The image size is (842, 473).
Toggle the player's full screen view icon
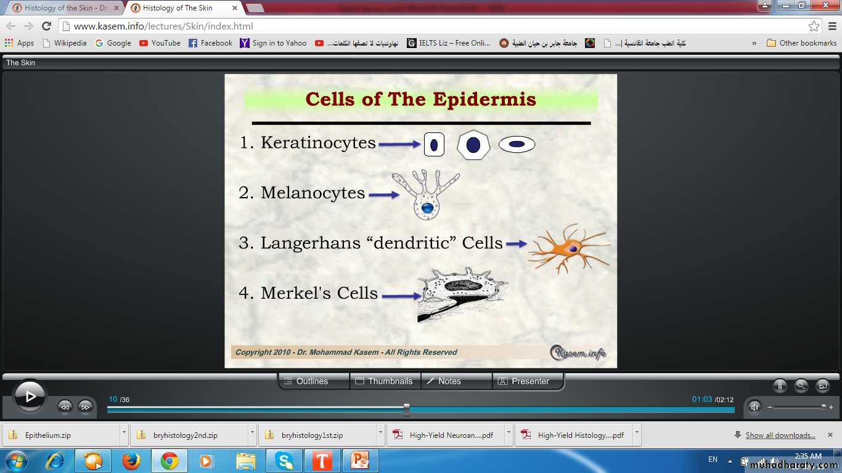click(x=822, y=386)
